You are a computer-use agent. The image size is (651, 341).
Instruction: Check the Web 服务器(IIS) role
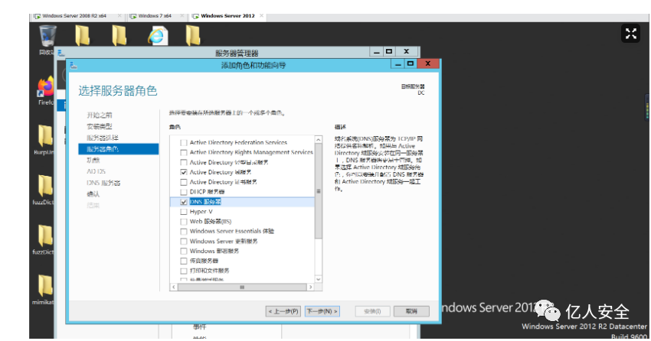point(184,222)
